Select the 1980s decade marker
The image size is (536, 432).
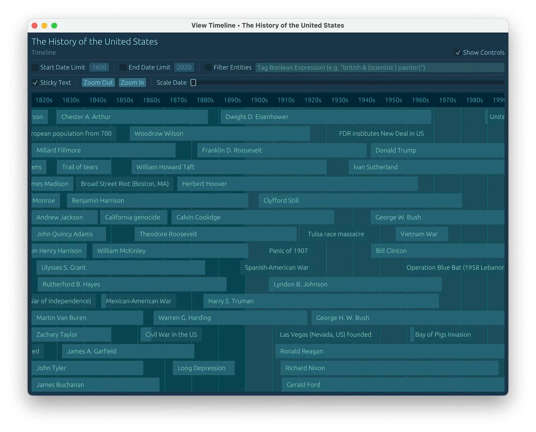474,100
